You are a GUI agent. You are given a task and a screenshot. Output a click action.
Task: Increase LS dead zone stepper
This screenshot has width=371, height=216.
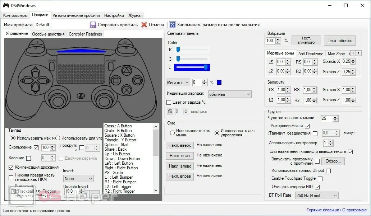coord(288,61)
